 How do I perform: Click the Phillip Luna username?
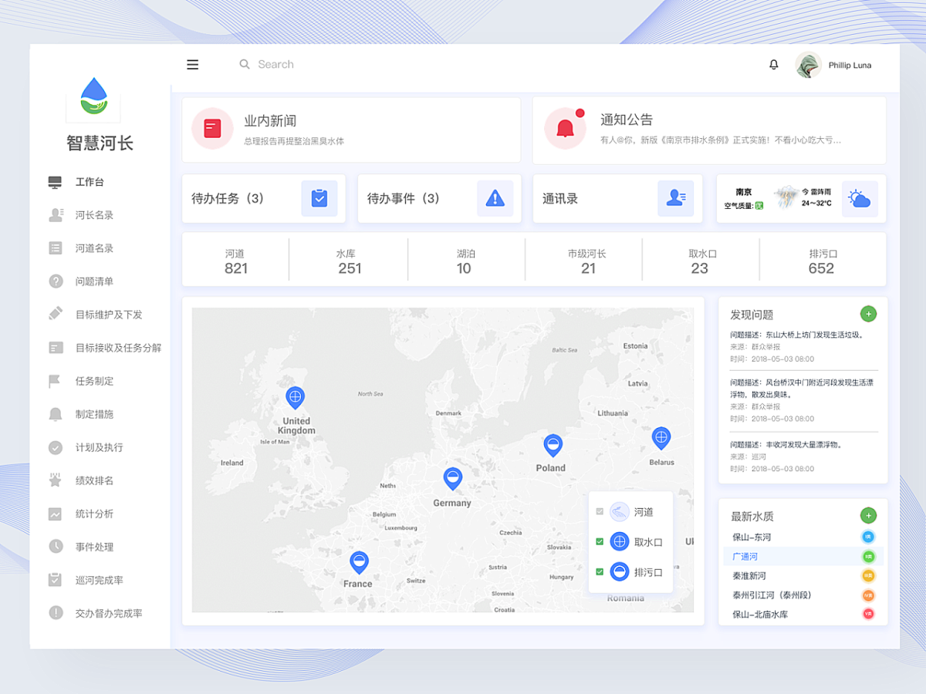(850, 66)
